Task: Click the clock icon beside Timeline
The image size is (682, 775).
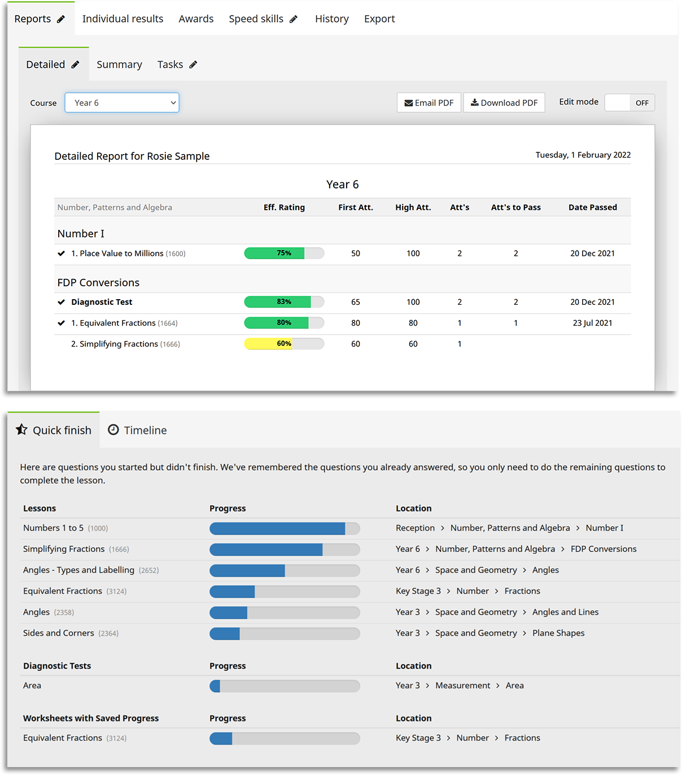Action: click(113, 430)
